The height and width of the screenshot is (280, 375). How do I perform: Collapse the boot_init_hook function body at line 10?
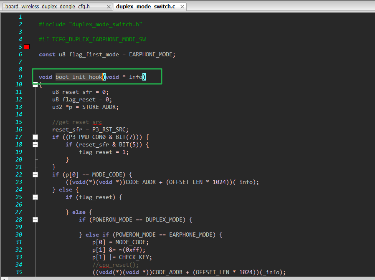coord(35,84)
